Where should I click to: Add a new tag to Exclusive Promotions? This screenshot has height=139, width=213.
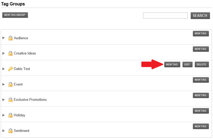201,95
